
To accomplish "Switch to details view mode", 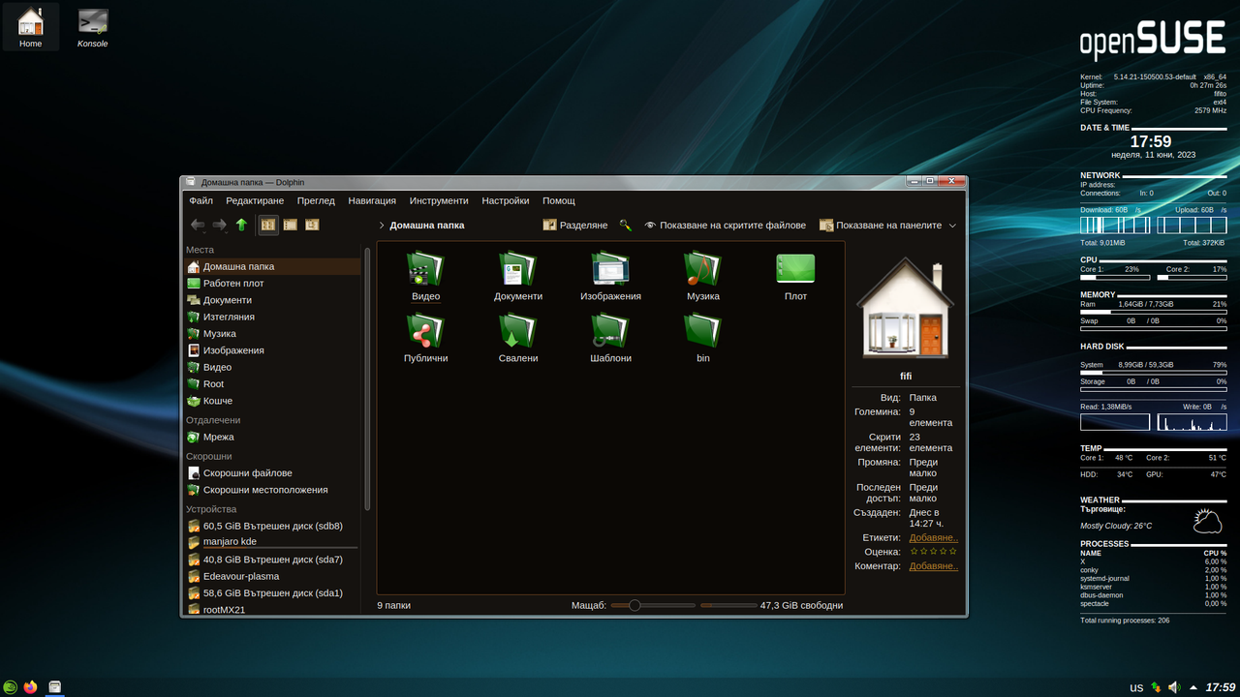I will coord(312,225).
